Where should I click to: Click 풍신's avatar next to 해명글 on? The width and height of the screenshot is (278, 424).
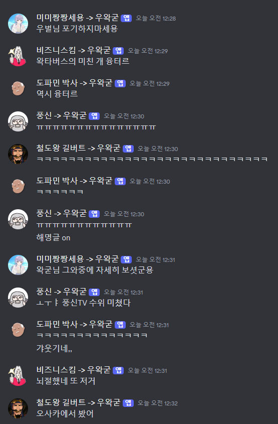[x=18, y=219]
